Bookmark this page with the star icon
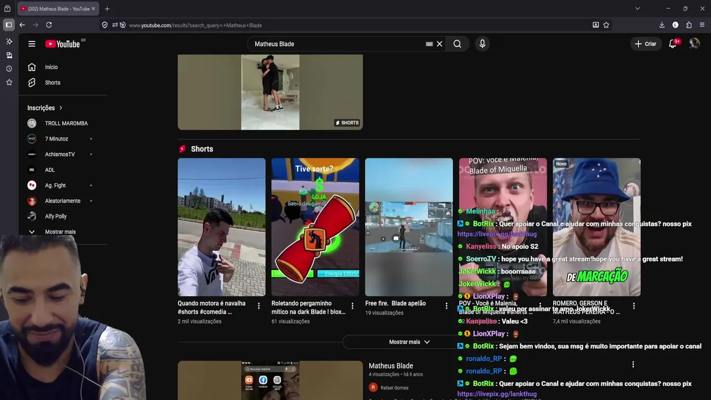711x400 pixels. point(606,25)
